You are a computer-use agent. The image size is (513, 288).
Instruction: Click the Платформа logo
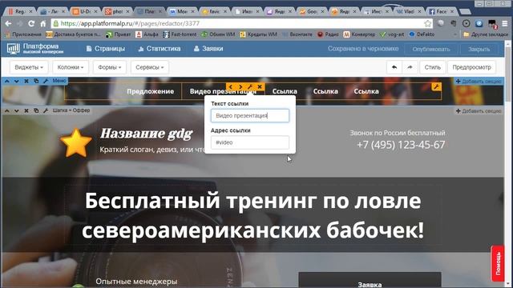click(x=35, y=49)
